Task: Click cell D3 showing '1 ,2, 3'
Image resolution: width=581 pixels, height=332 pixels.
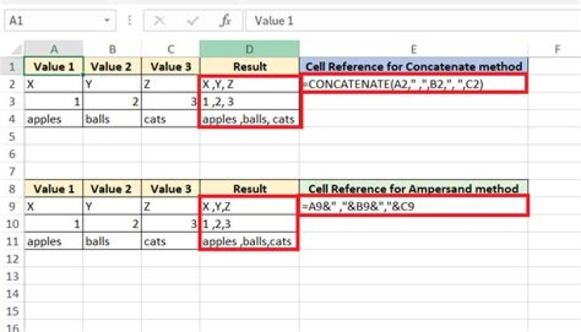Action: click(x=249, y=102)
